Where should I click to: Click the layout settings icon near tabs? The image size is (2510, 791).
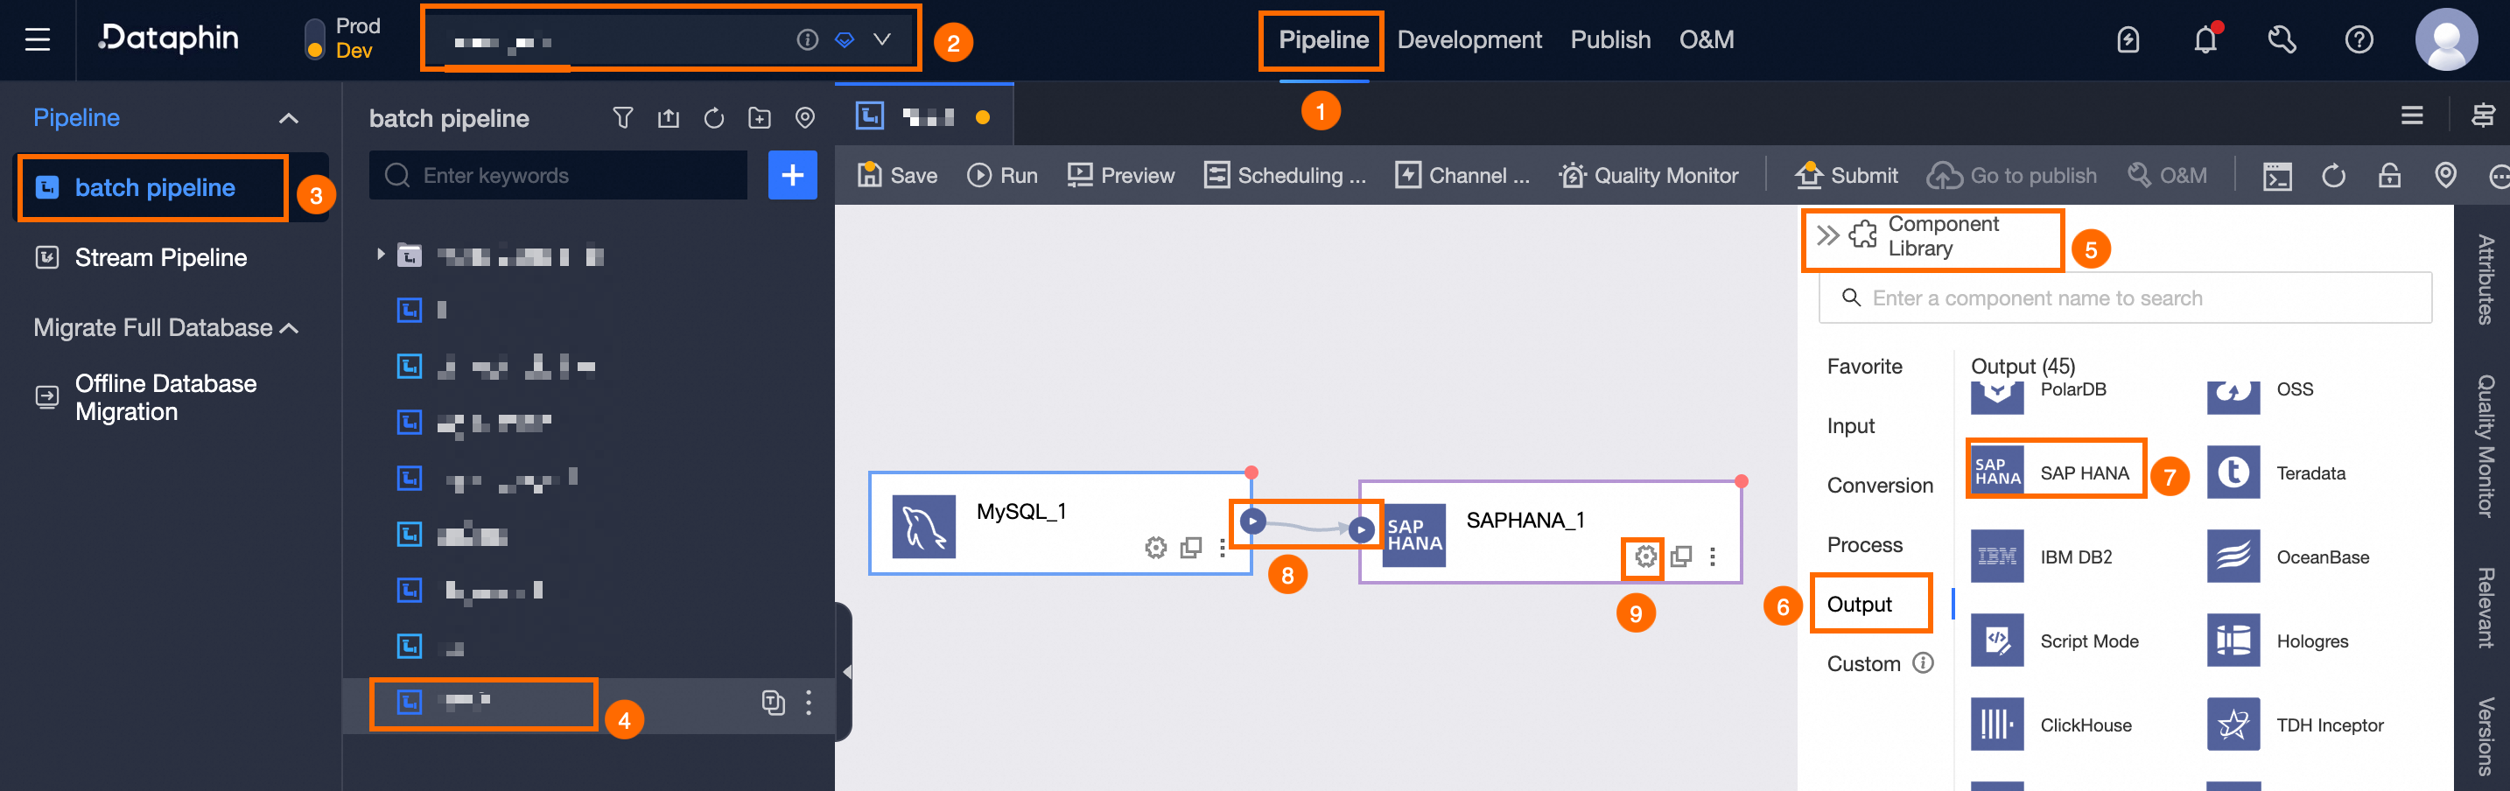coord(2483,115)
